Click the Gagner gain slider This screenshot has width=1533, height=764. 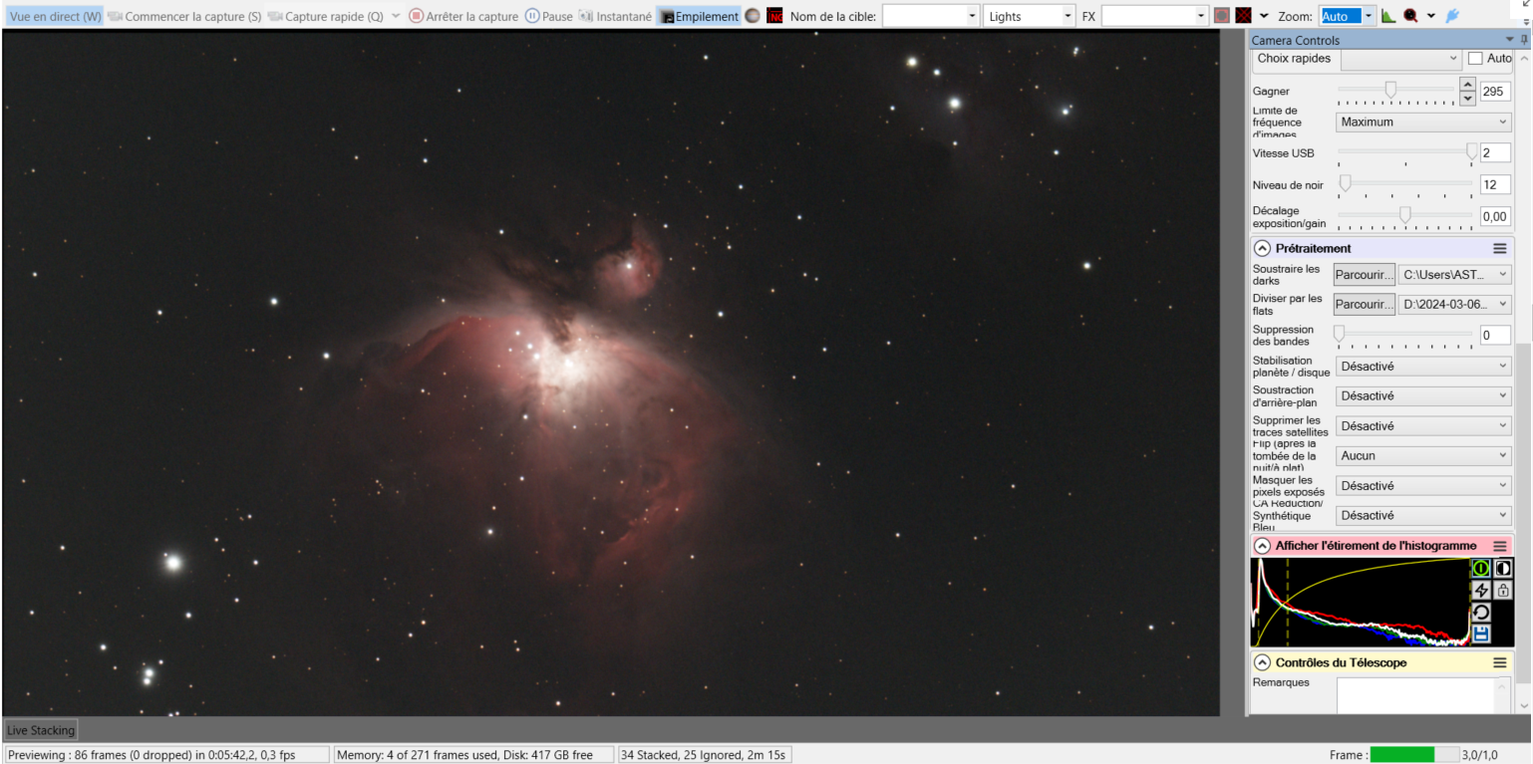pos(1396,92)
